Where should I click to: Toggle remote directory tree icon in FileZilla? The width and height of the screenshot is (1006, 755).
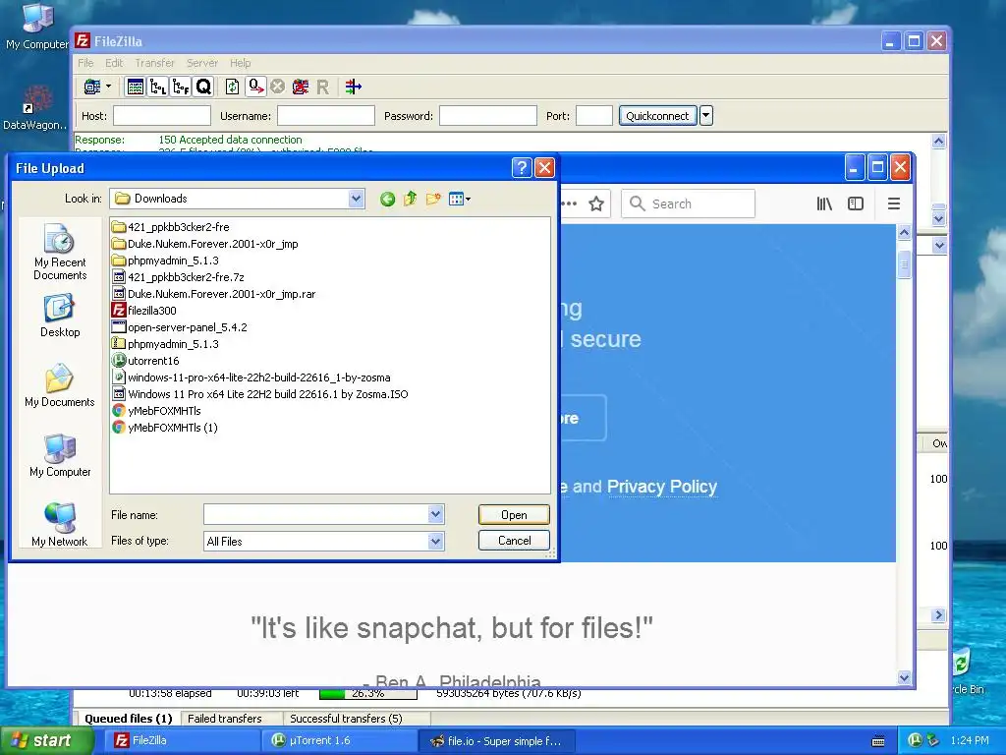[x=181, y=87]
